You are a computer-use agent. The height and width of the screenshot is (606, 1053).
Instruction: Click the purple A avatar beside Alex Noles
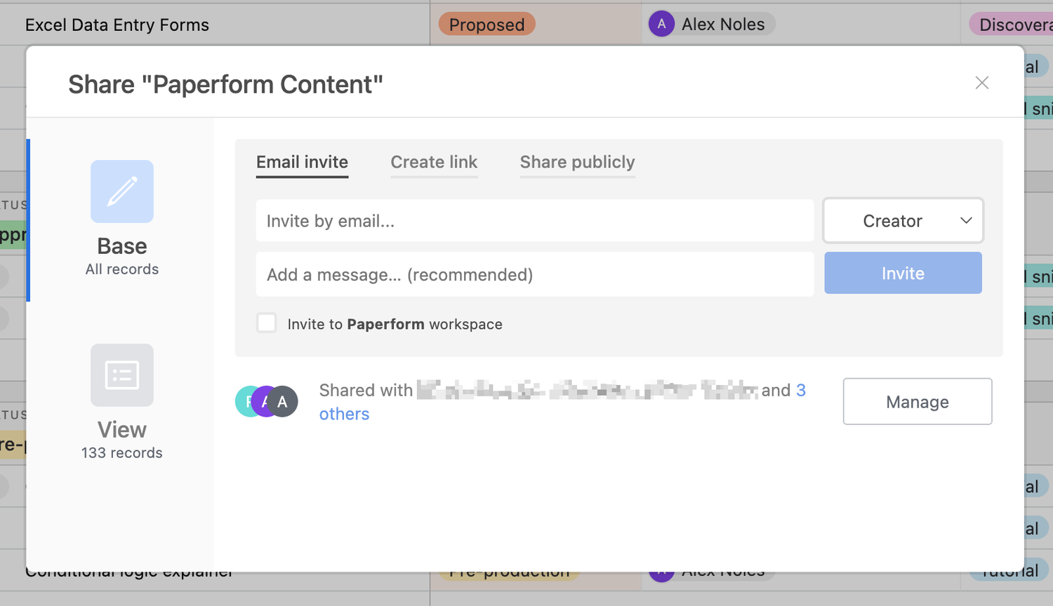(661, 24)
